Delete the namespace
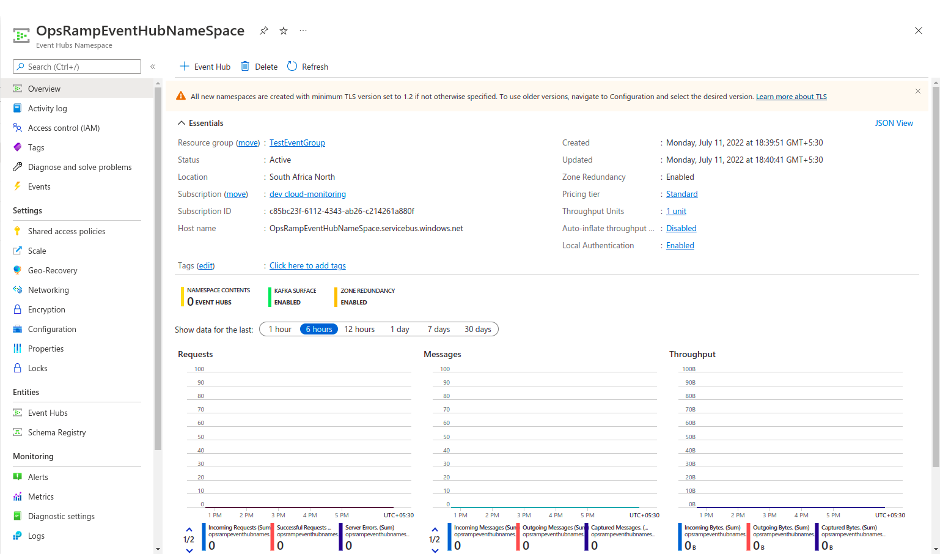Image resolution: width=940 pixels, height=554 pixels. pos(259,67)
